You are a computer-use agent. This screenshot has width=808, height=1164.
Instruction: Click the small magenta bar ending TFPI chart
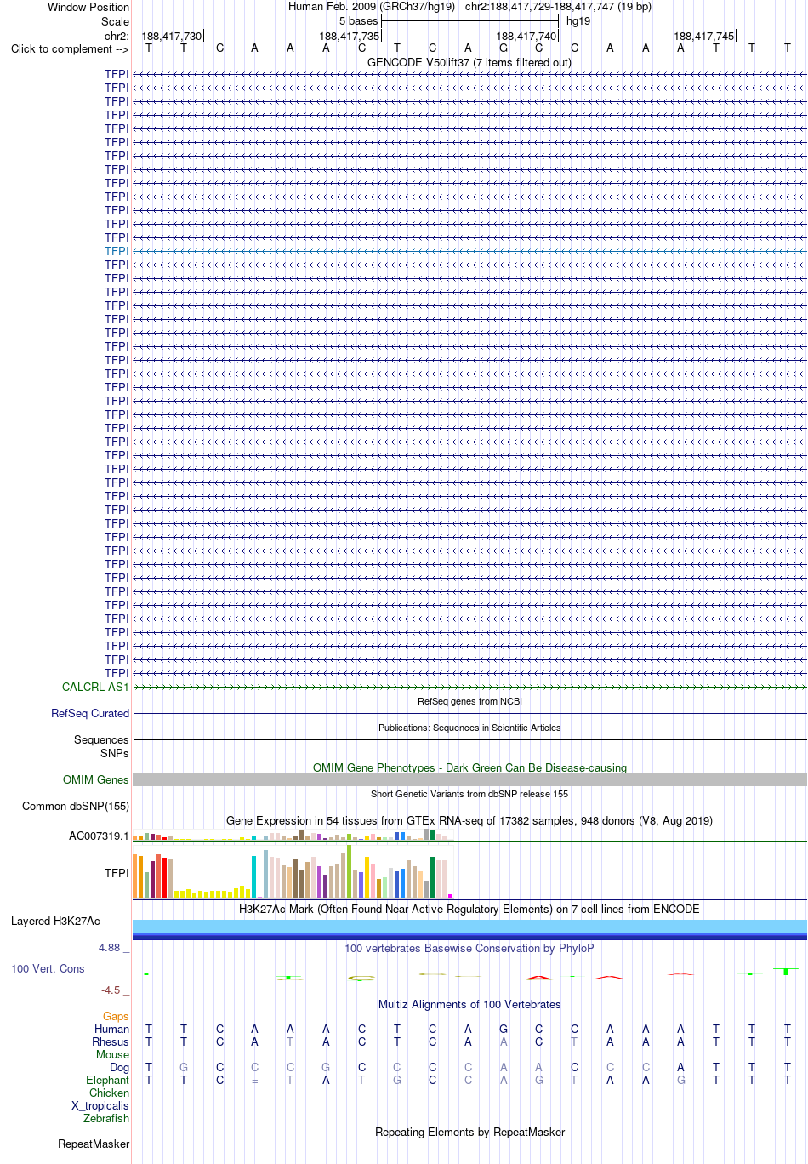pyautogui.click(x=451, y=896)
